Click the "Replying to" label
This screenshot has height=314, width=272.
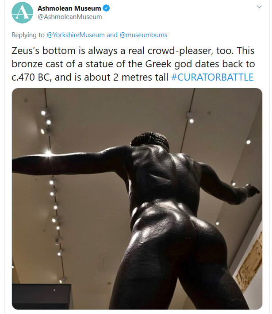[28, 35]
